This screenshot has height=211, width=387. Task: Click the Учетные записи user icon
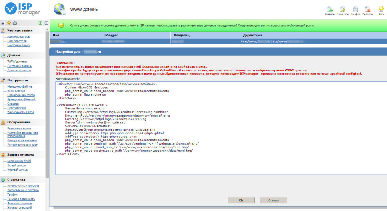pos(3,30)
